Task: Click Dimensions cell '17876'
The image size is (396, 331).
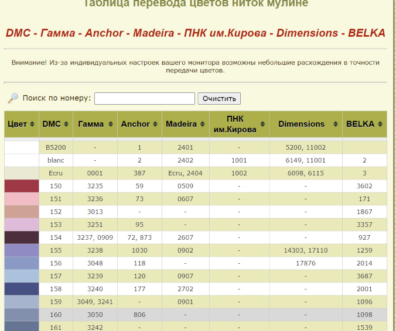Action: click(x=306, y=263)
